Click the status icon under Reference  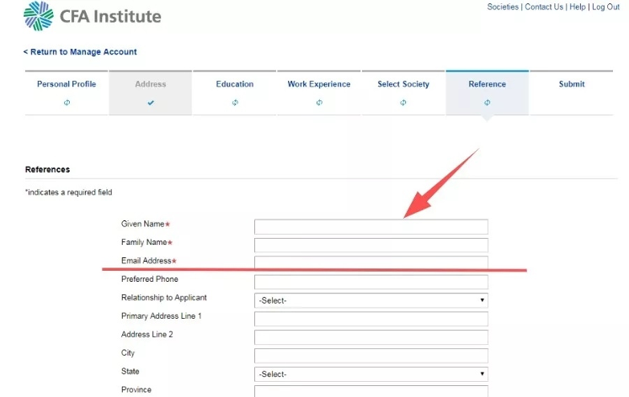click(x=488, y=103)
